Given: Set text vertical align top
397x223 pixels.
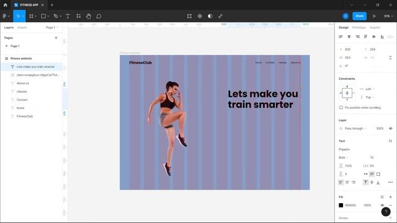Looking at the screenshot, I should [x=365, y=182].
